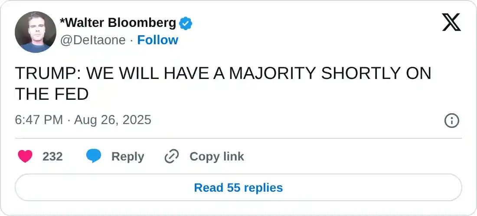
Task: Click the chain link icon
Action: (172, 157)
